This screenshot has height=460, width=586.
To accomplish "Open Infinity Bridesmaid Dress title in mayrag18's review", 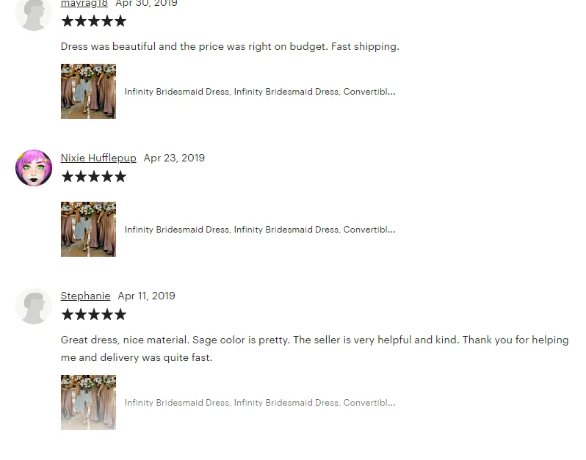I will (x=260, y=92).
